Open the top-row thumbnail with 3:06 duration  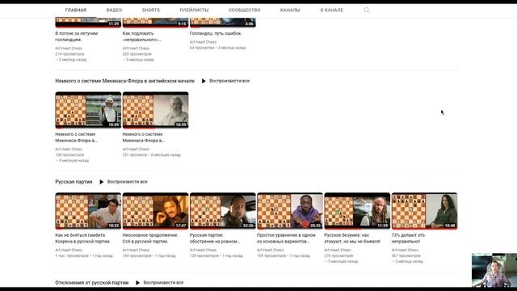click(x=223, y=23)
